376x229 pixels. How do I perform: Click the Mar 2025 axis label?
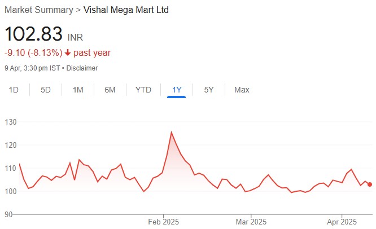coord(251,222)
